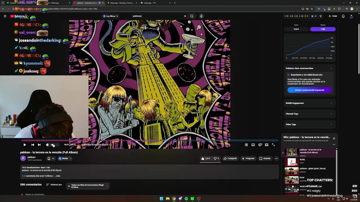
Task: Skip back to previous video
Action: point(33,145)
